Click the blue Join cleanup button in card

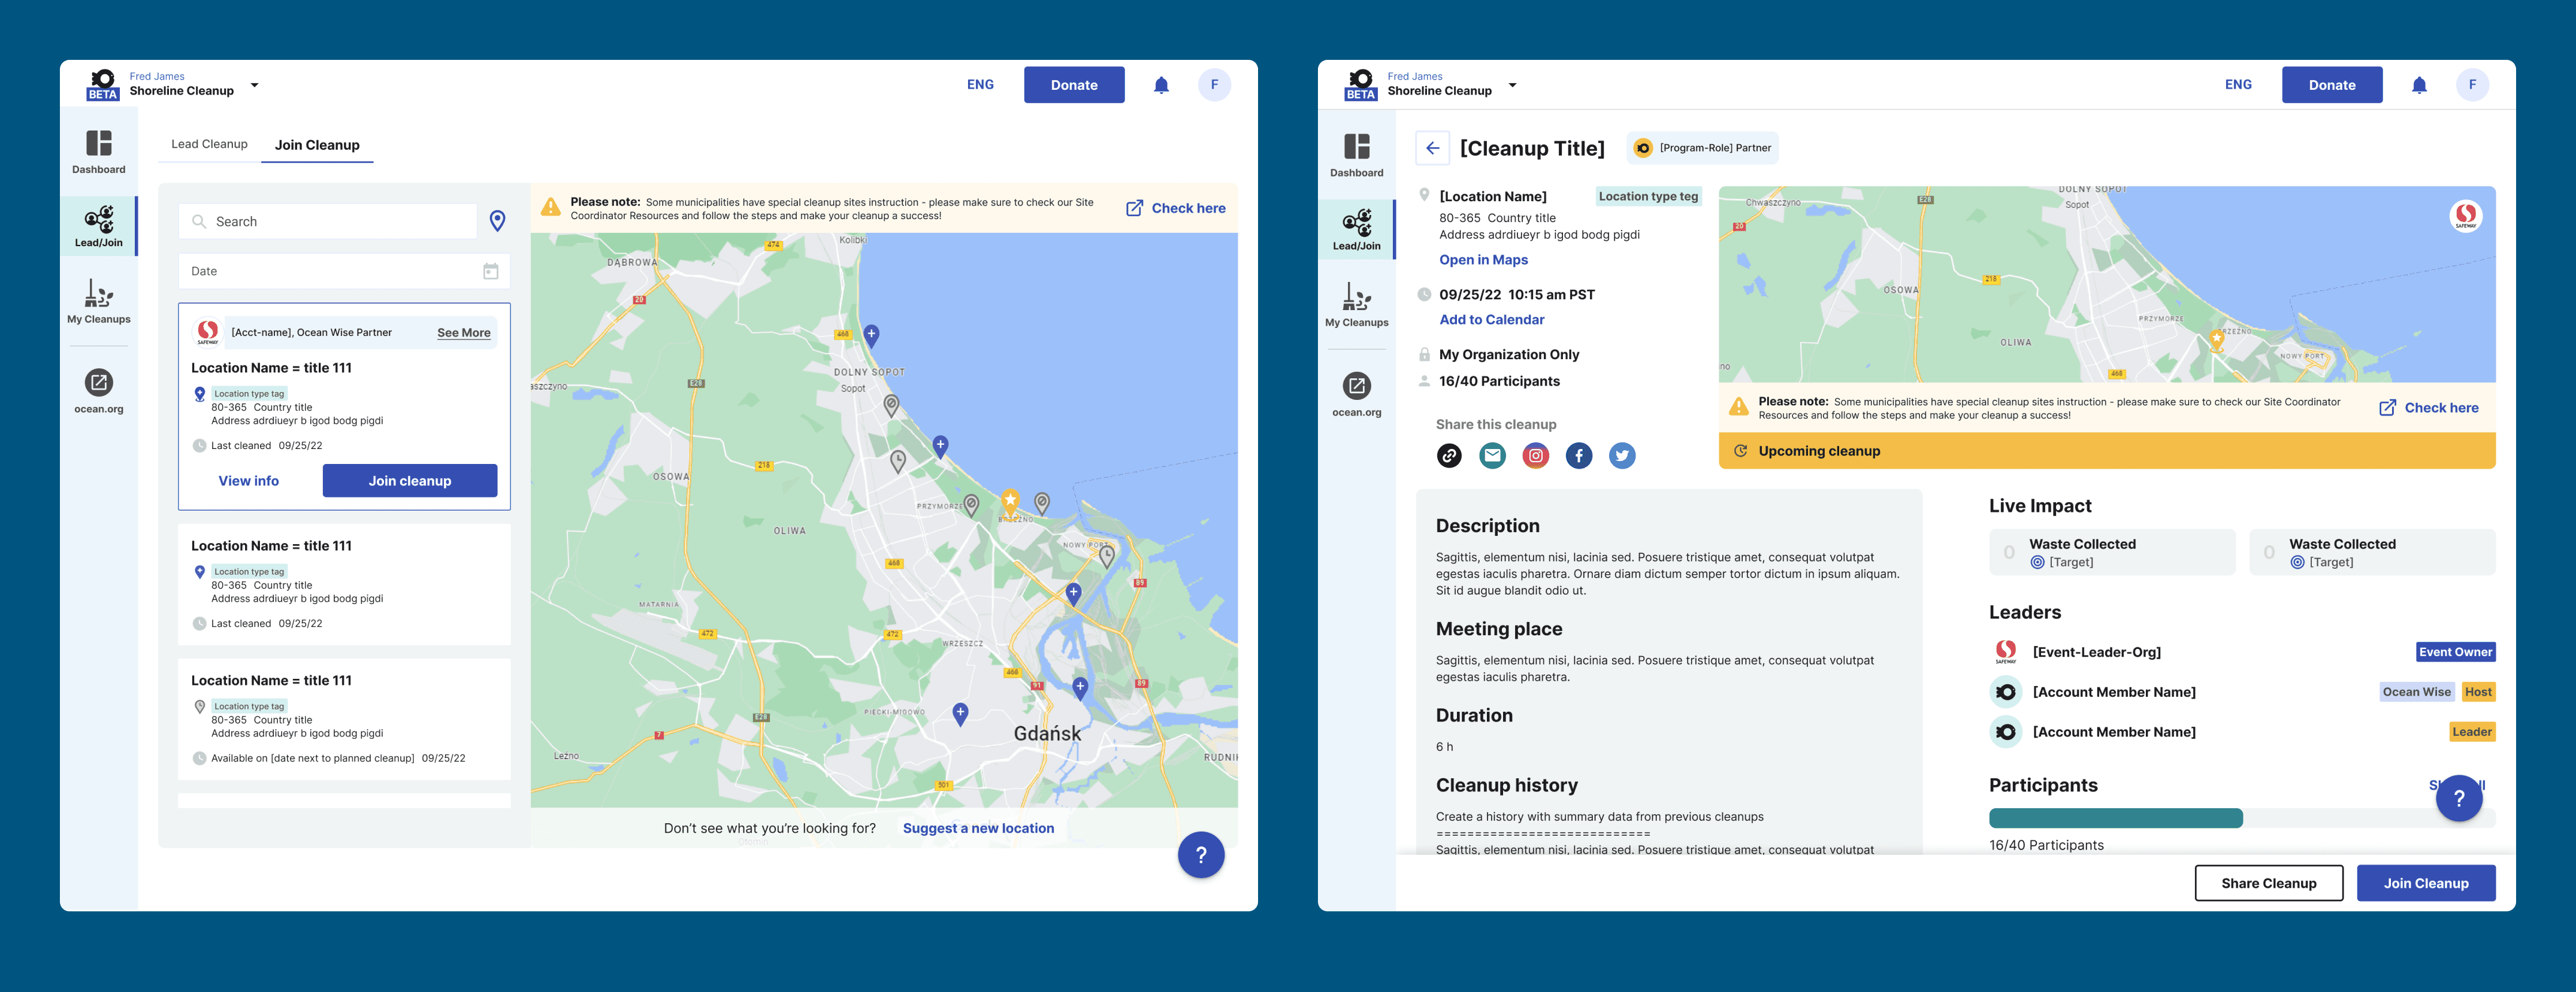click(409, 481)
